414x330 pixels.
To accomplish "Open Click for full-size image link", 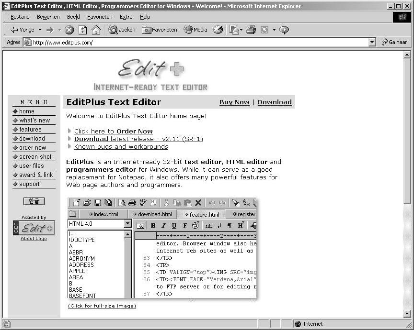I will [102, 306].
